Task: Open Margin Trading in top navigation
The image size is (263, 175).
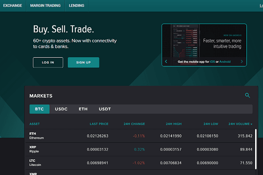Action: pyautogui.click(x=45, y=6)
